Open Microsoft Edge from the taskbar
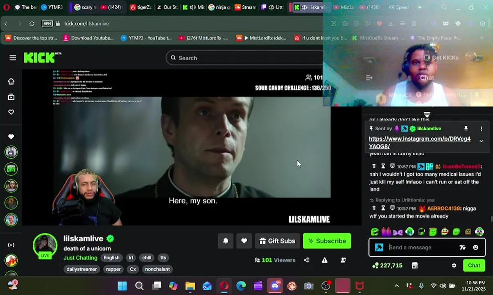493x295 pixels. [241, 286]
